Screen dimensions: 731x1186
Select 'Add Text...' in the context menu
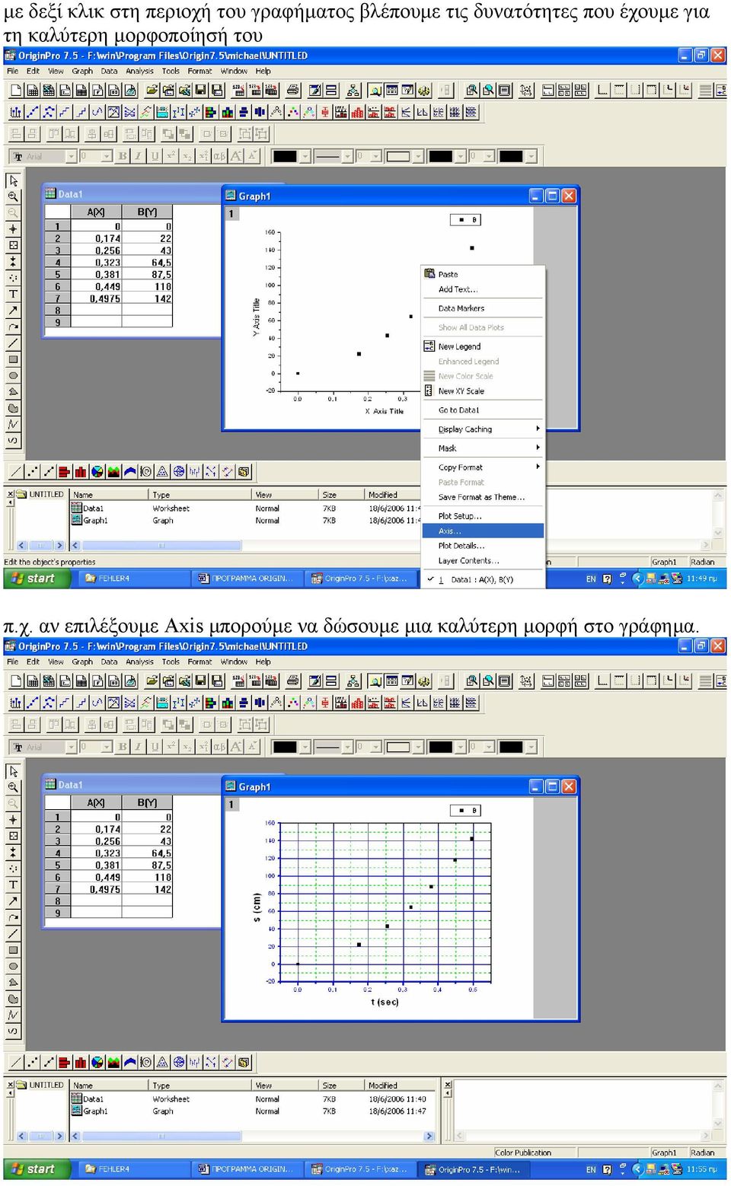tap(484, 289)
